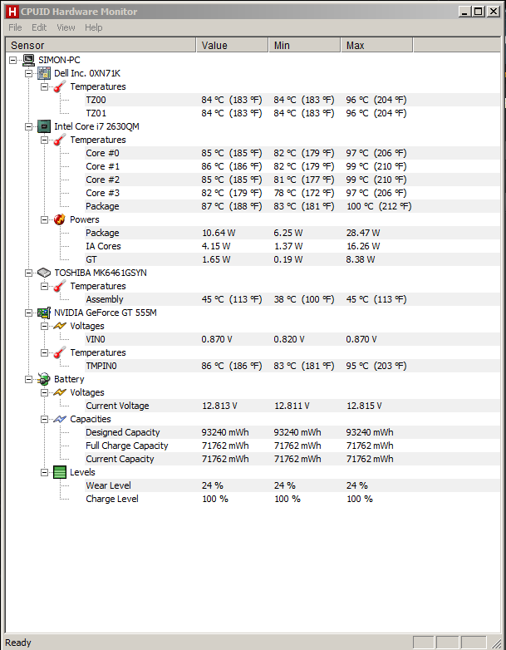Select the TMPIN0 temperature row
The width and height of the screenshot is (506, 650).
(x=292, y=366)
